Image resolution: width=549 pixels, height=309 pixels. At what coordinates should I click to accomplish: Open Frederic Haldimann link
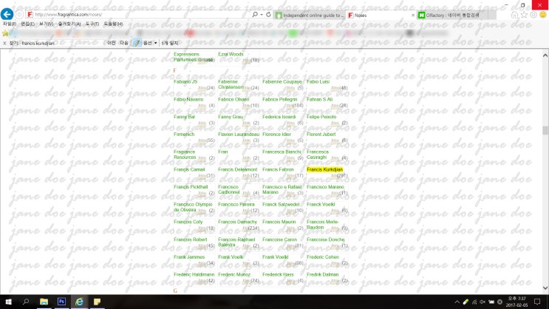194,275
